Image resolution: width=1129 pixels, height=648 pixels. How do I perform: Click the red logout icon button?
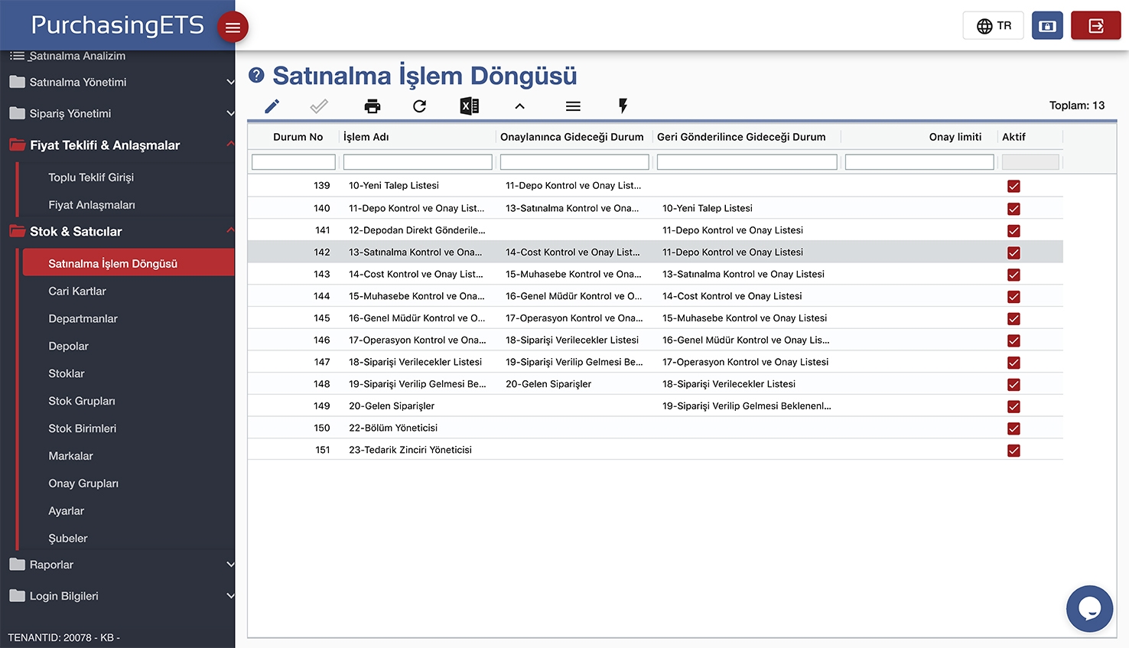coord(1095,26)
